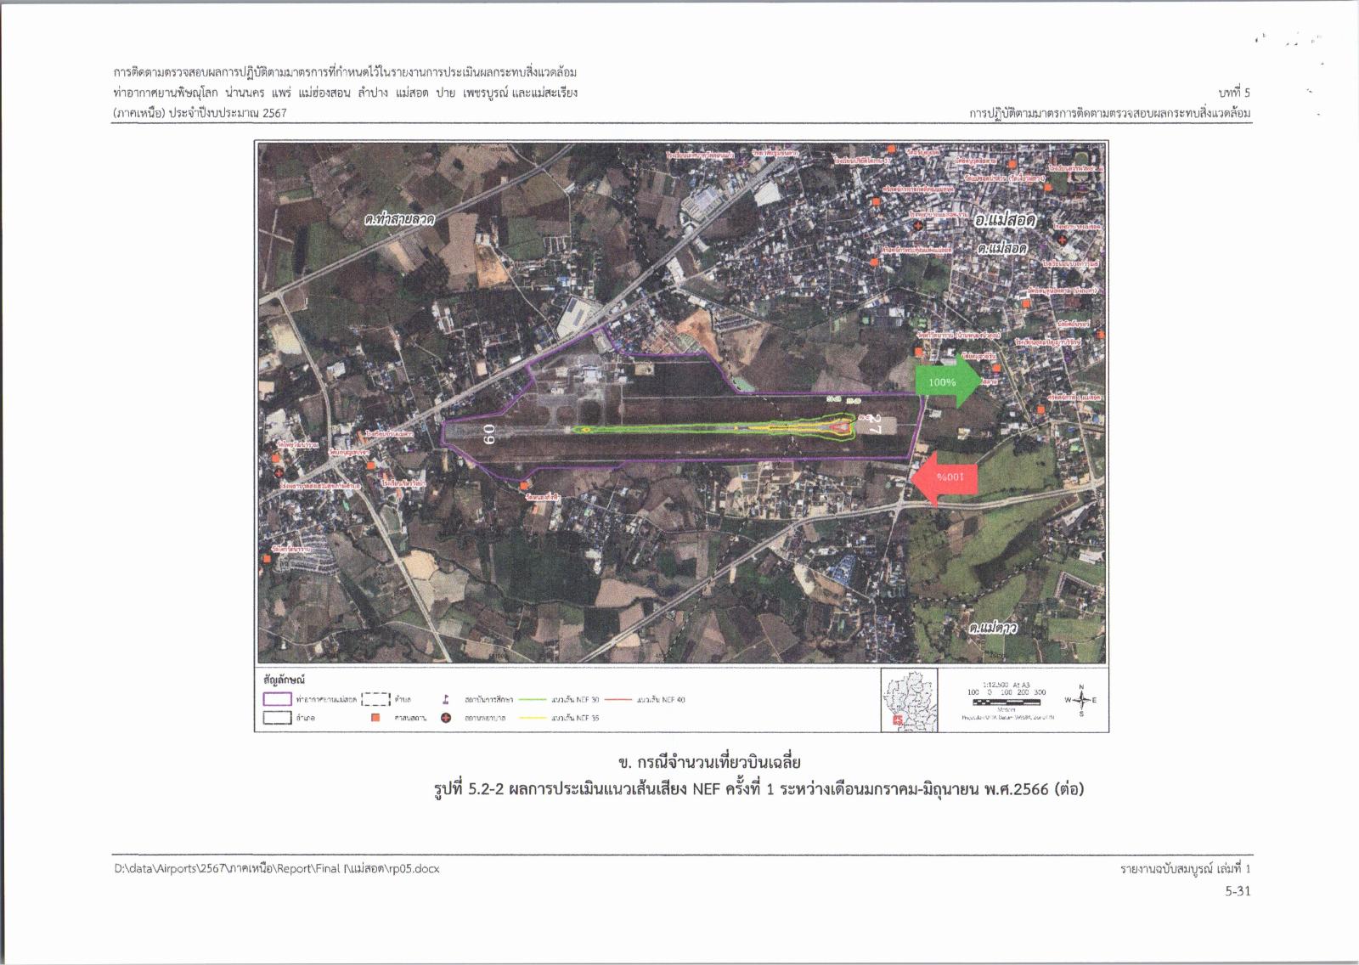Click the อ.แม่สอด district label

pyautogui.click(x=1005, y=219)
